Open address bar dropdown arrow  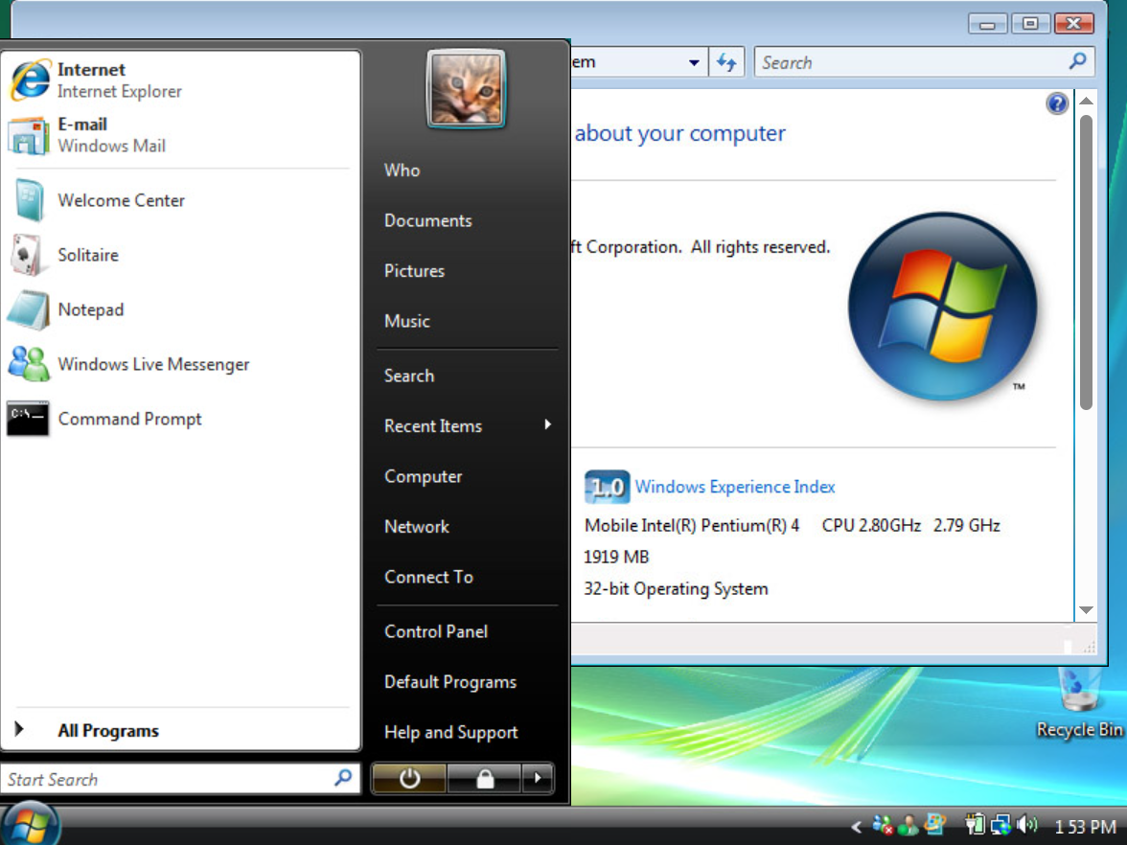point(694,62)
